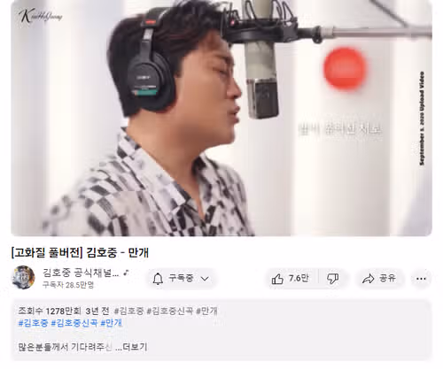Open 김호중 공식채널 channel name
The width and height of the screenshot is (443, 369).
coord(81,273)
